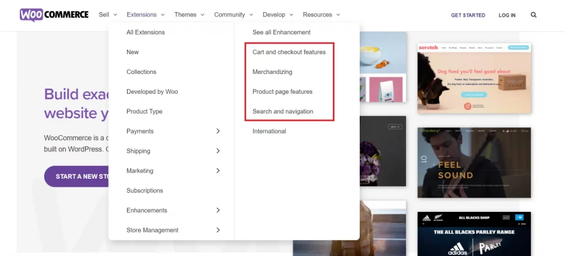This screenshot has width=565, height=256.
Task: Open the Resources dropdown menu
Action: point(321,15)
